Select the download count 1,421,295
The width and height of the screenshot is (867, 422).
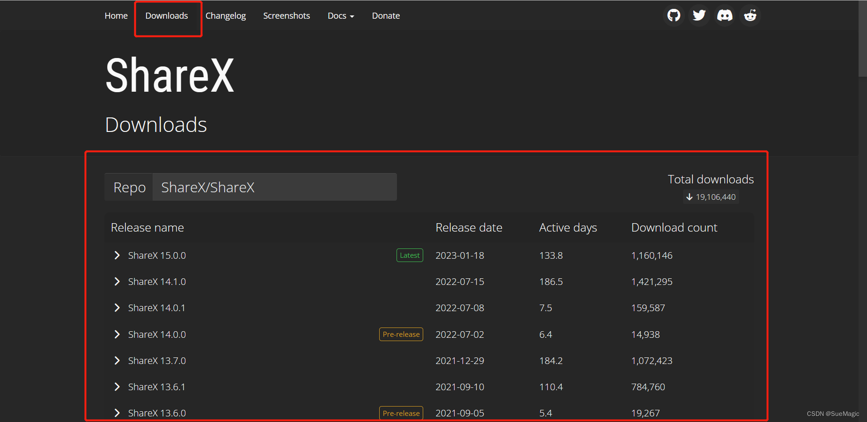[652, 282]
